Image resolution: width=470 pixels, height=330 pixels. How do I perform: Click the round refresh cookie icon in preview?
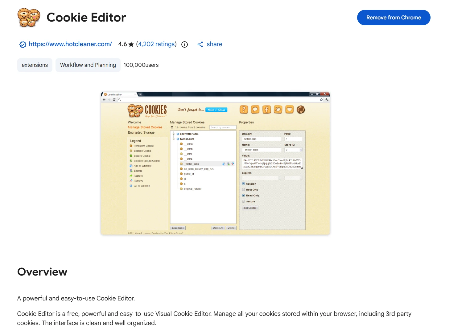coord(301,109)
